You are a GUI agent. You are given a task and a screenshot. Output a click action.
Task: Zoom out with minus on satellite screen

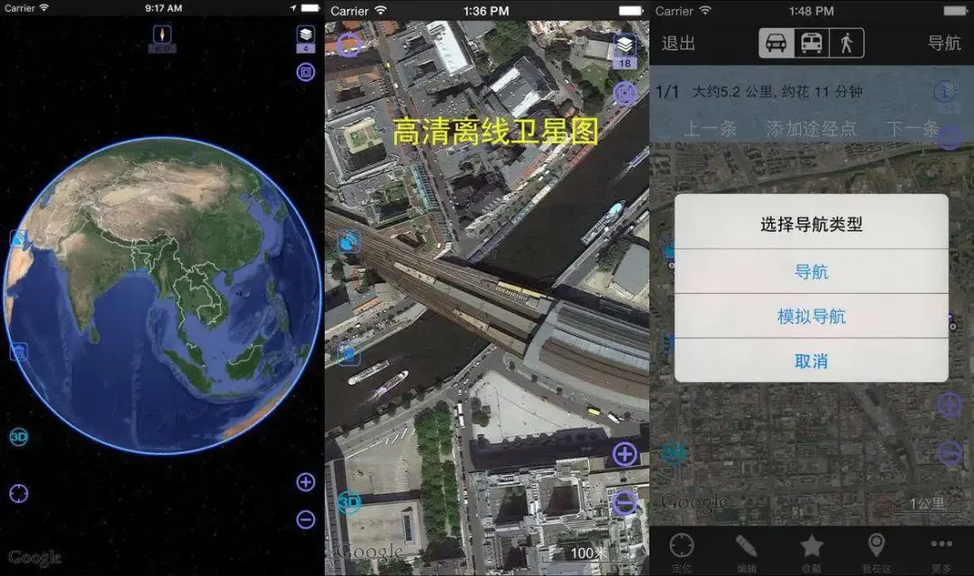click(625, 501)
